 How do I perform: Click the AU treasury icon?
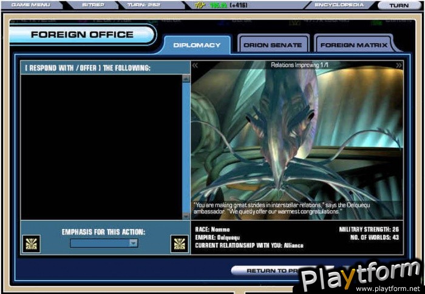[x=200, y=5]
